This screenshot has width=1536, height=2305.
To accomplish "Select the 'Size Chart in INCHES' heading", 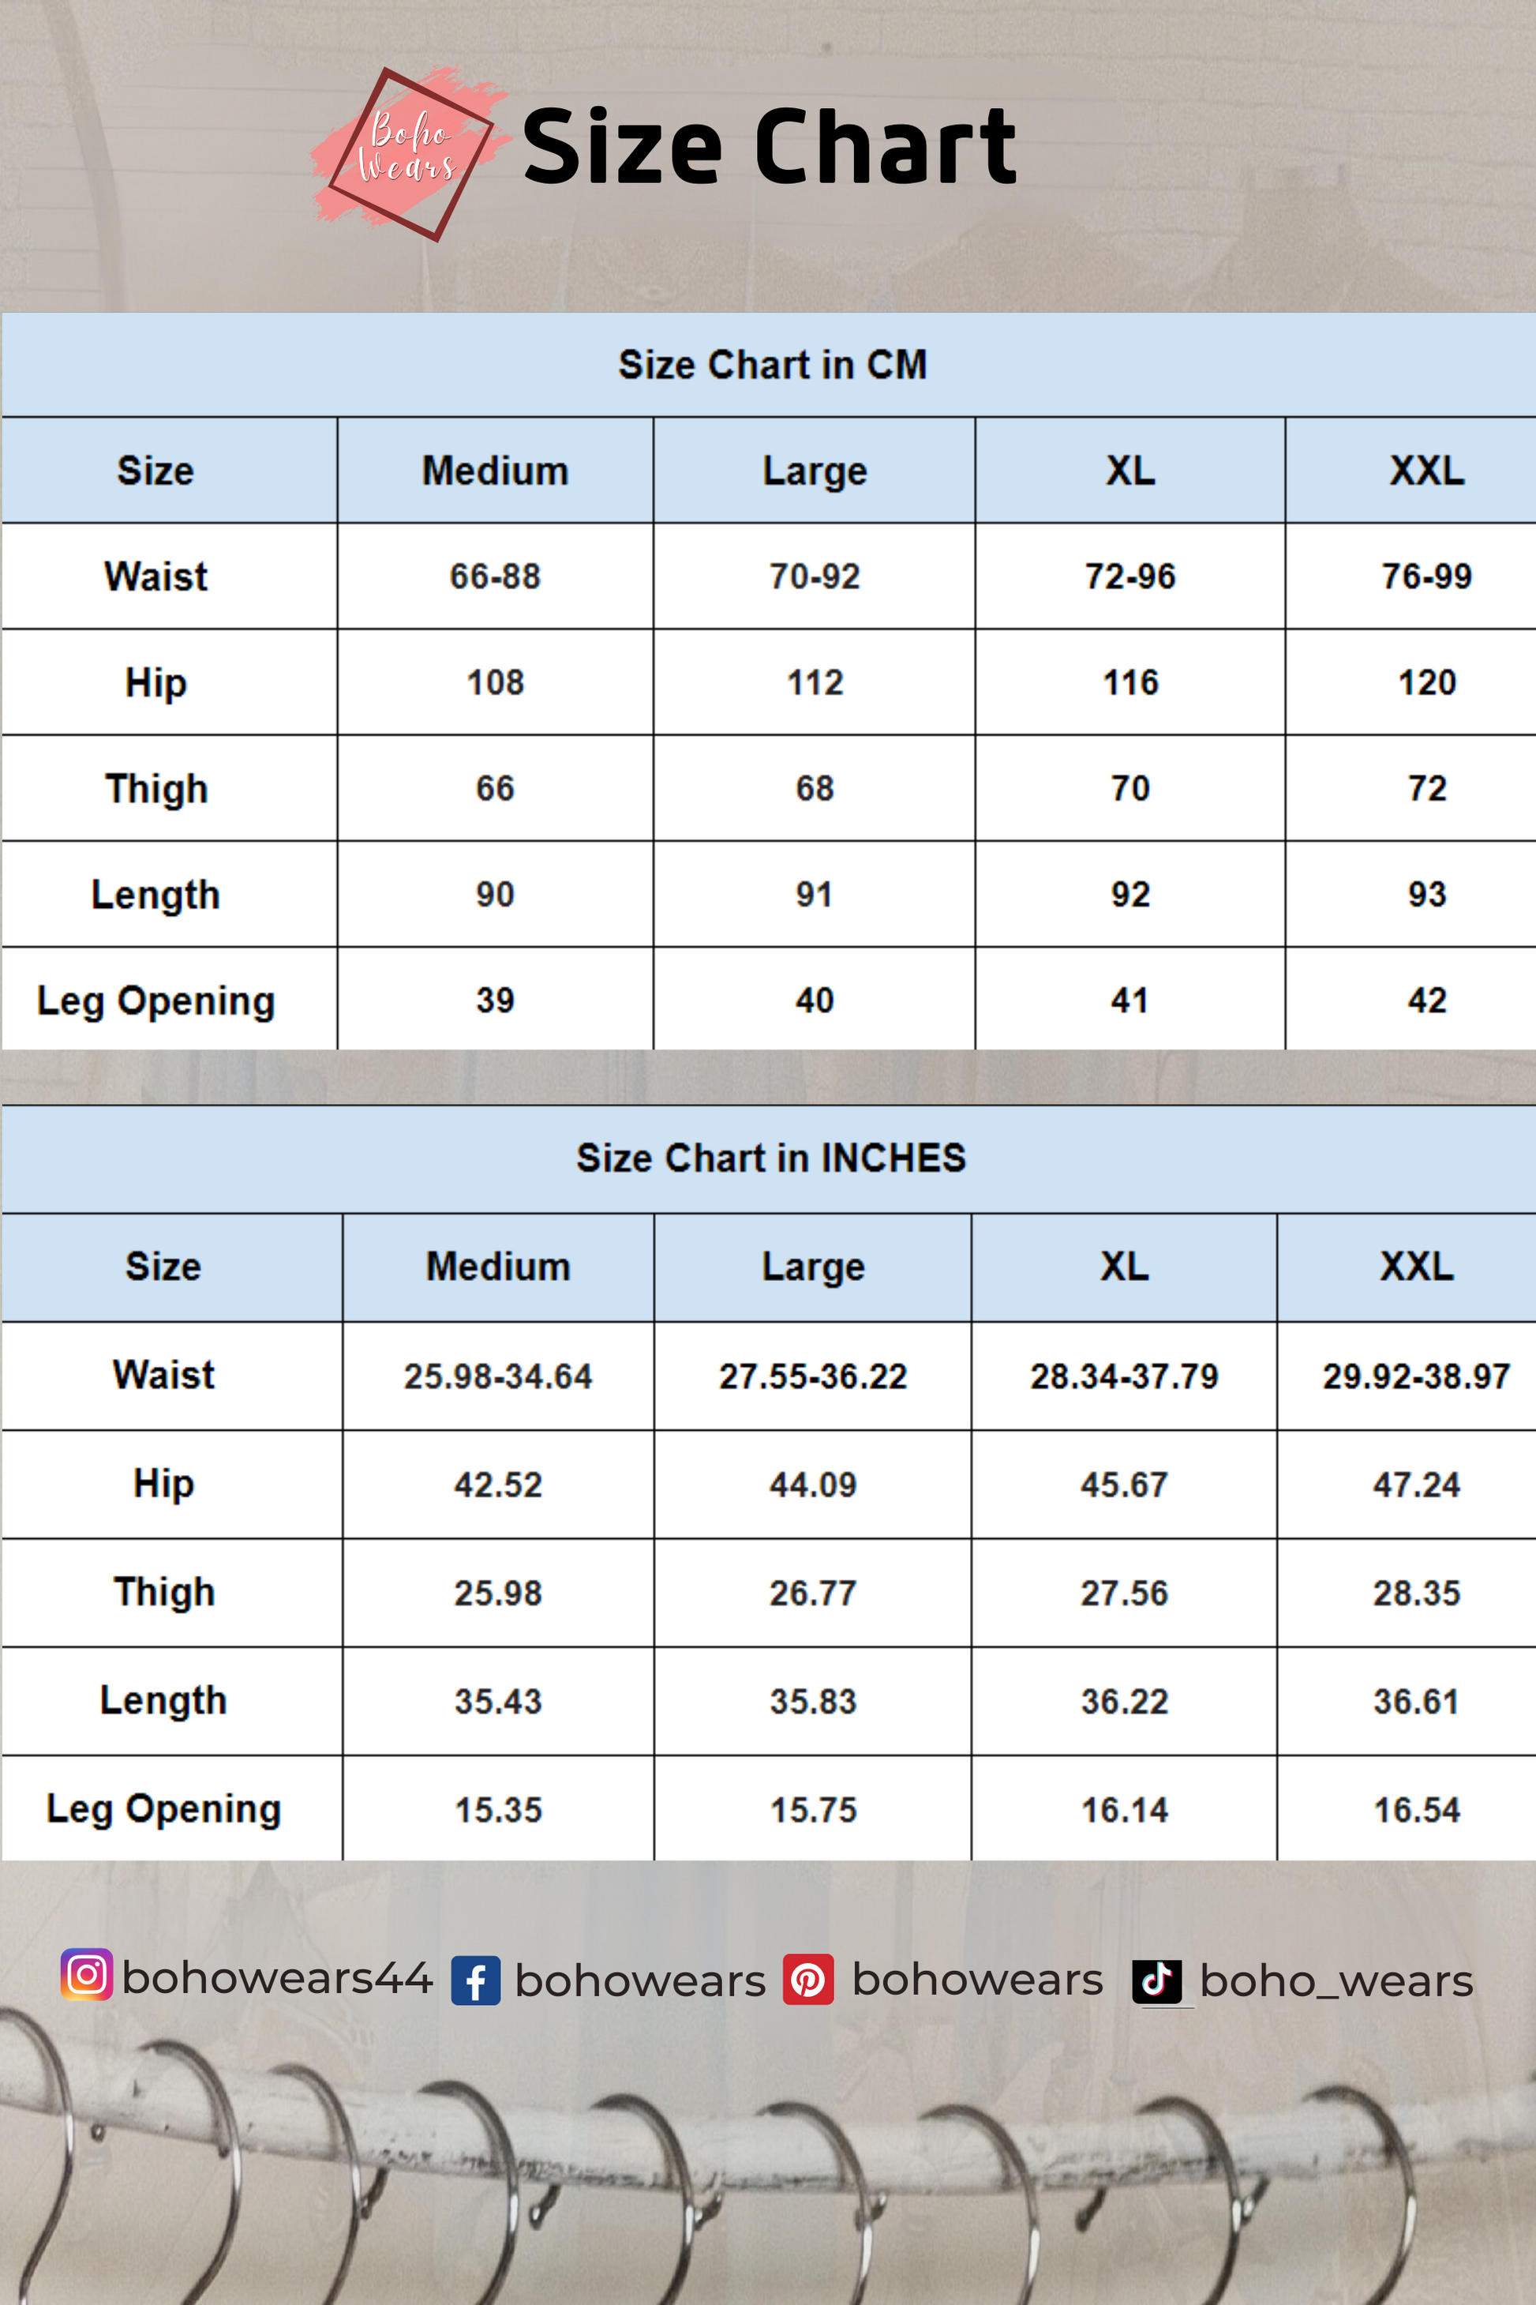I will pos(771,1158).
